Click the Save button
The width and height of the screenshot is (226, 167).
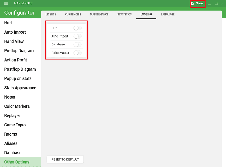[197, 3]
